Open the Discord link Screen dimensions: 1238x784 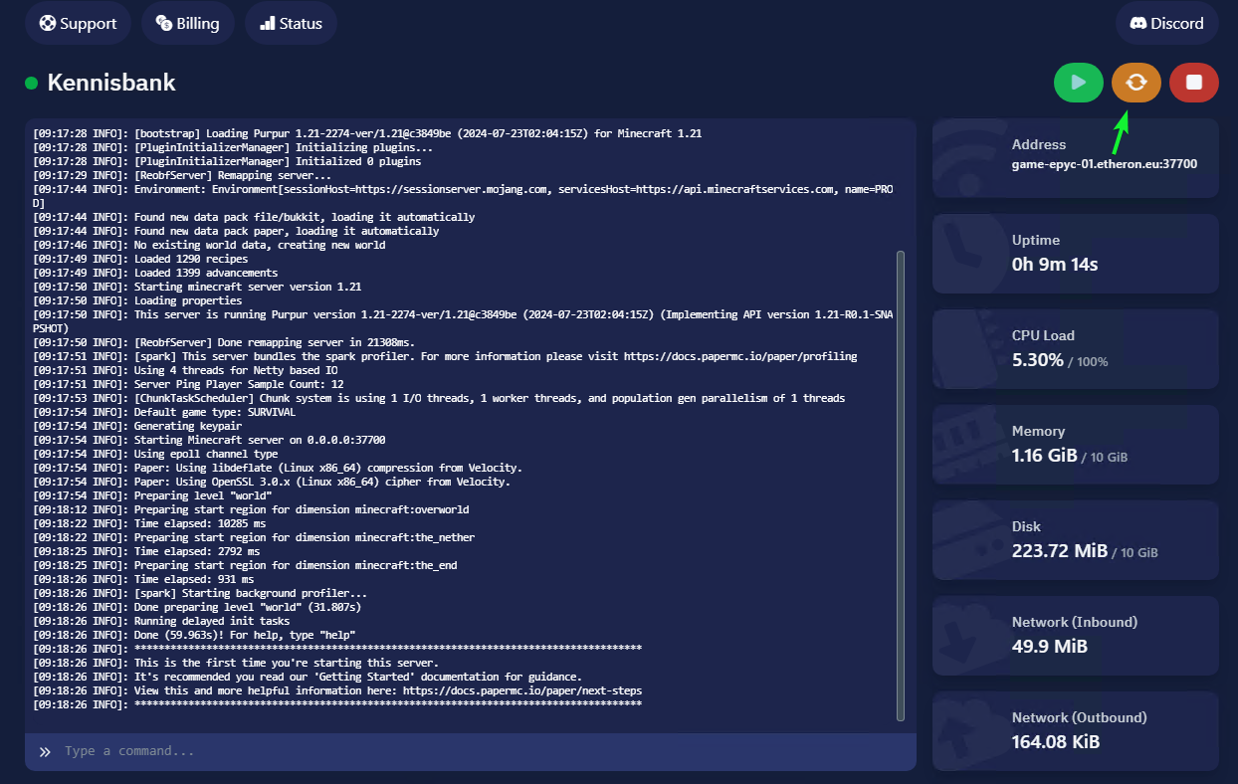pyautogui.click(x=1166, y=23)
